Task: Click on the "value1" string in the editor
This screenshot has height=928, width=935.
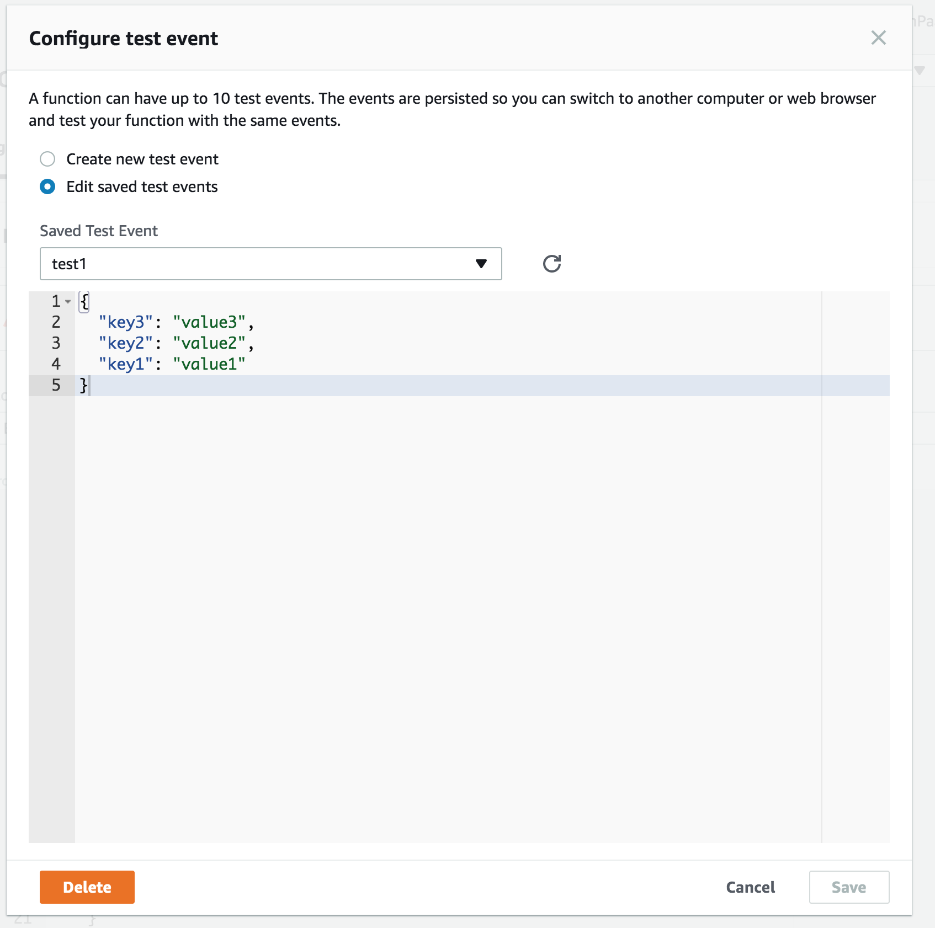Action: coord(209,364)
